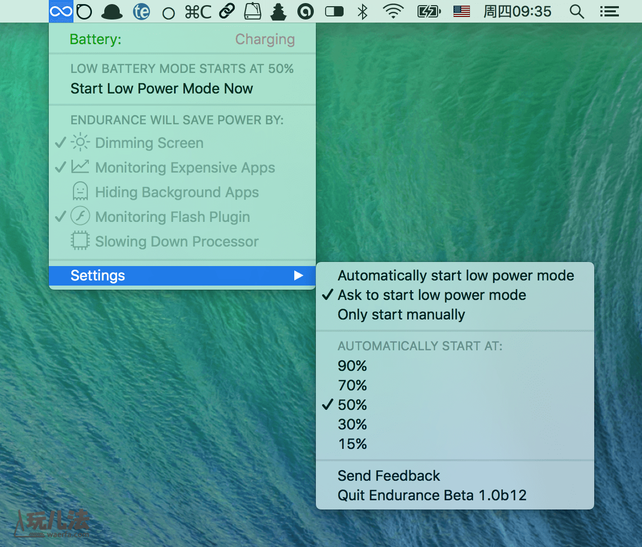This screenshot has height=547, width=642.
Task: Click the battery charging status icon
Action: pos(429,11)
